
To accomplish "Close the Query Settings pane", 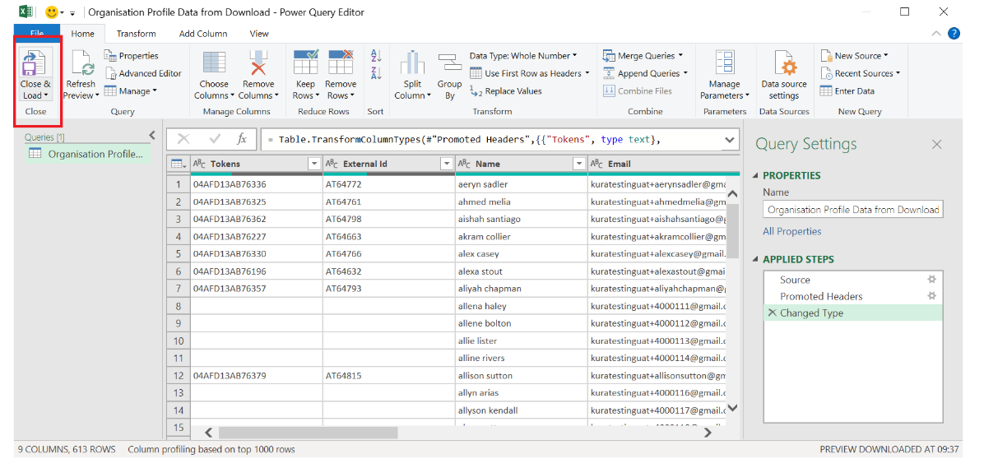I will tap(936, 144).
